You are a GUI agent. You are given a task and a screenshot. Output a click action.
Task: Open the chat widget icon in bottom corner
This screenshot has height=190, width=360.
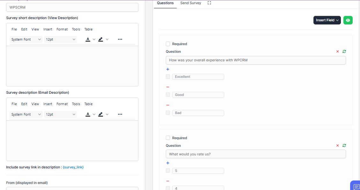coord(356,187)
